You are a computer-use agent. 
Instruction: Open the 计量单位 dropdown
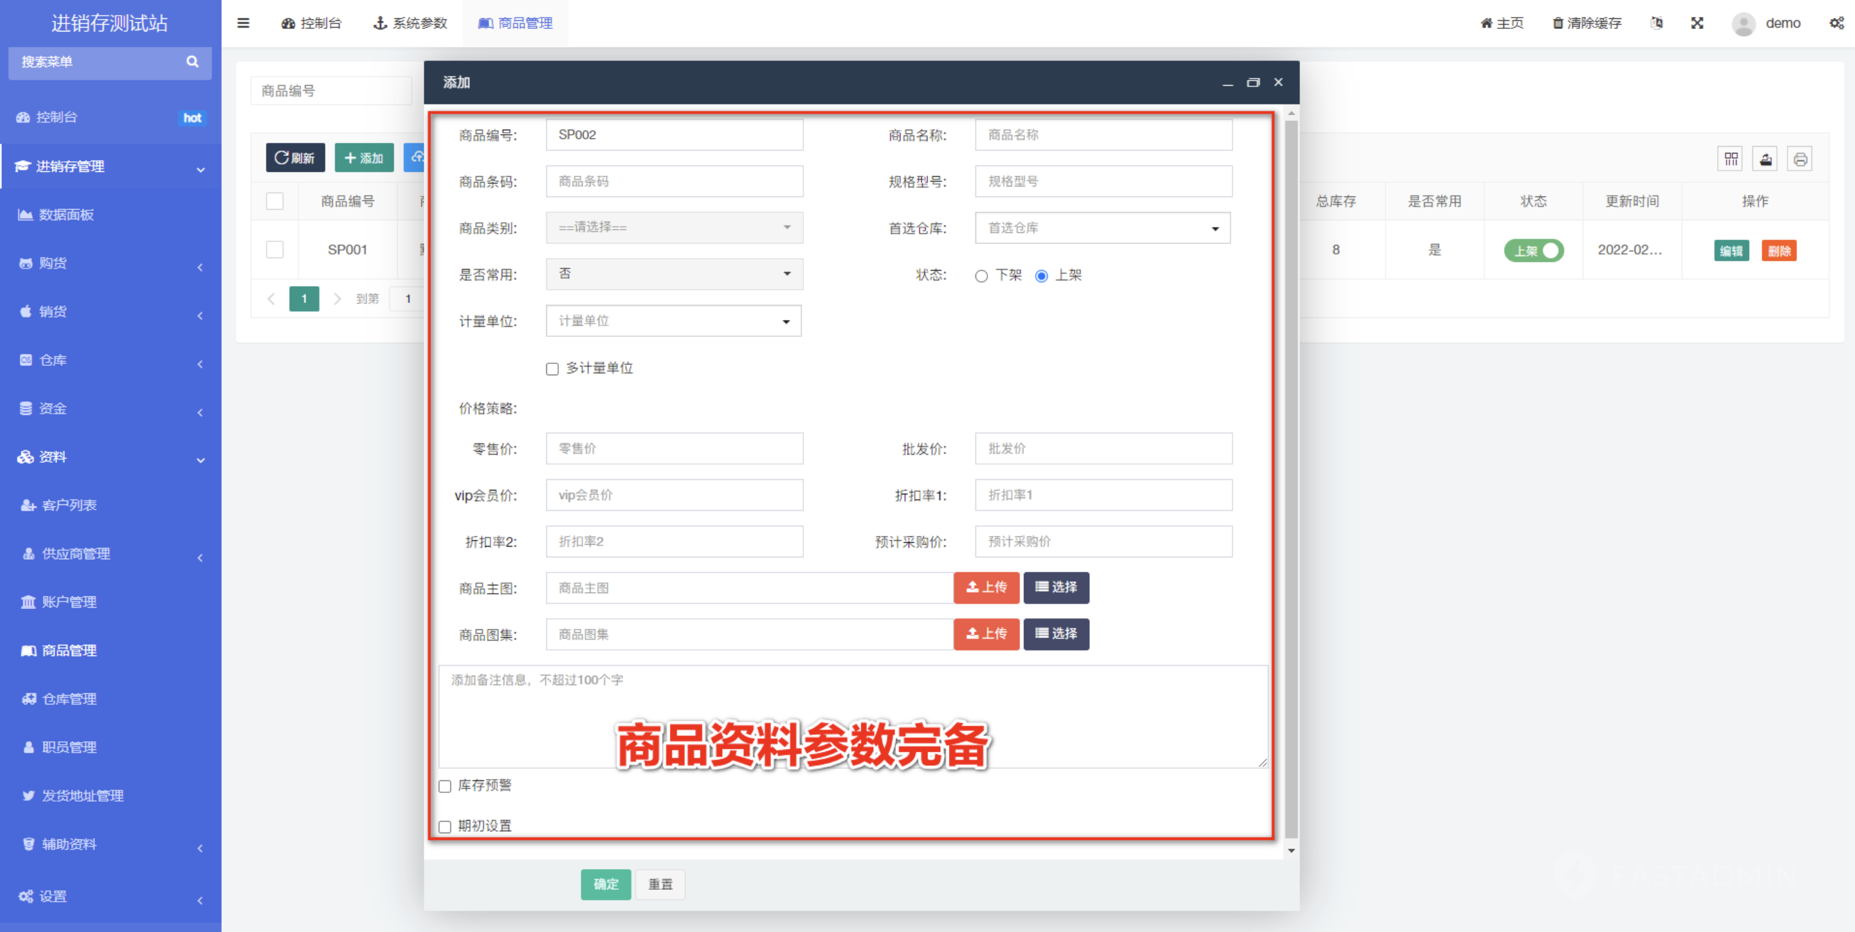coord(674,321)
